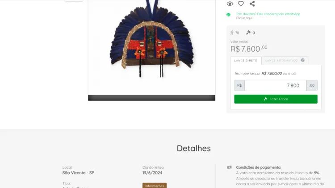Viewport: 335px width, 188px height.
Task: Click the Lance Automático help question mark
Action: point(302,60)
